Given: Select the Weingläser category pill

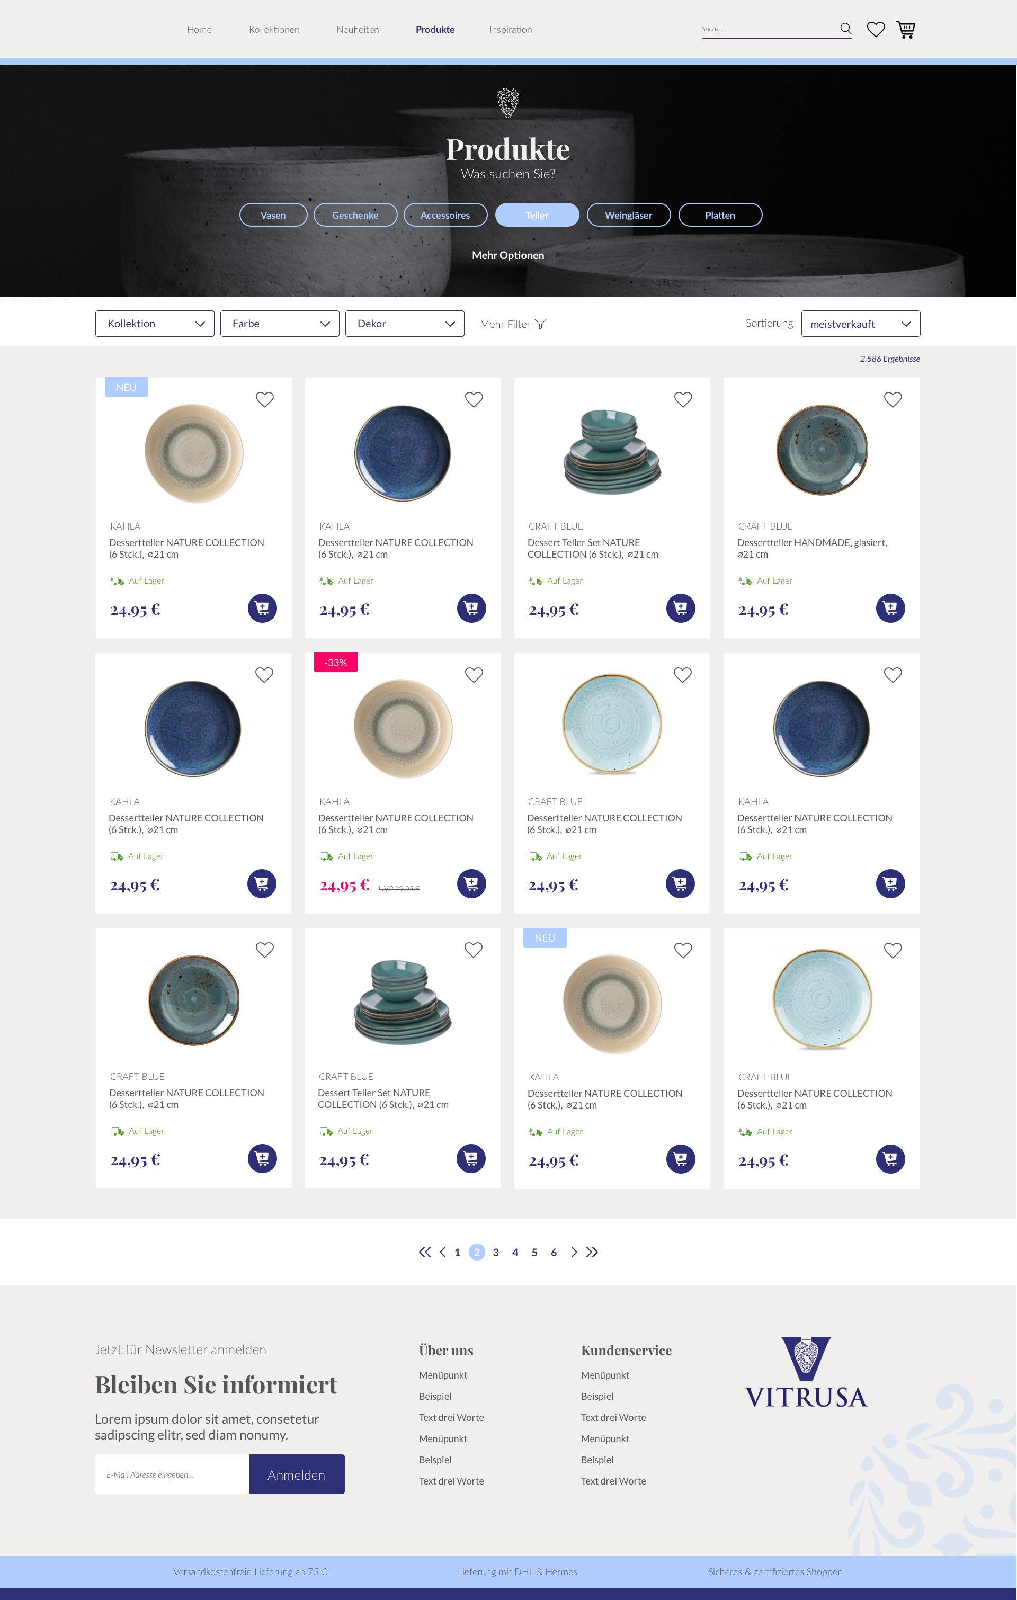Looking at the screenshot, I should click(x=628, y=215).
